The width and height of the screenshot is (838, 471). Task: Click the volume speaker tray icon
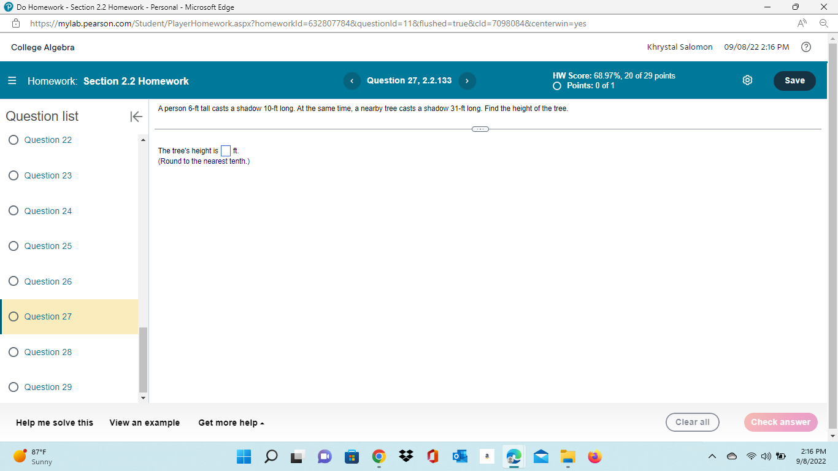[764, 457]
